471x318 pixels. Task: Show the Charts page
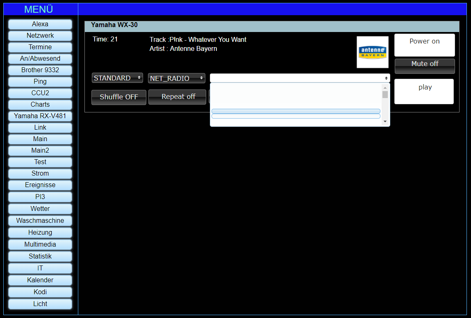click(40, 104)
